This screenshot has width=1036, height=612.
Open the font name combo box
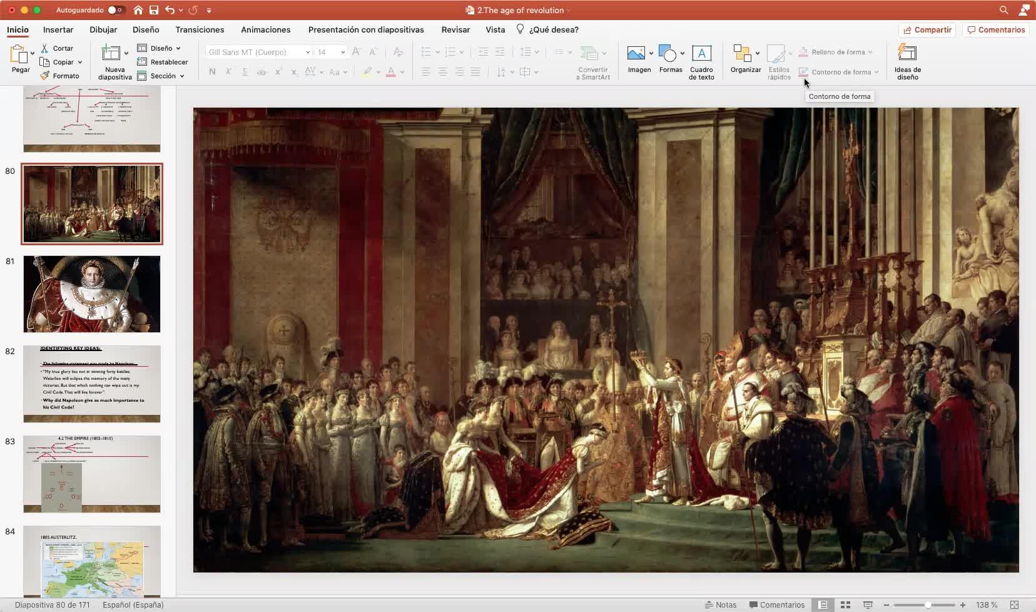(x=258, y=52)
